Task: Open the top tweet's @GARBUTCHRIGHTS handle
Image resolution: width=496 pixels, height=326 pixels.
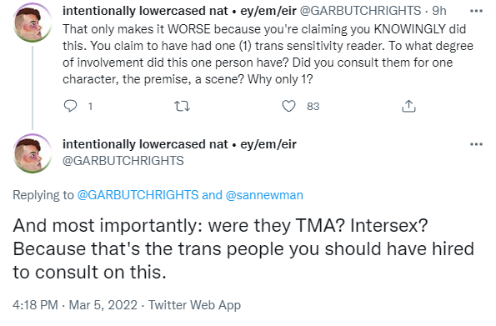Action: [x=360, y=11]
